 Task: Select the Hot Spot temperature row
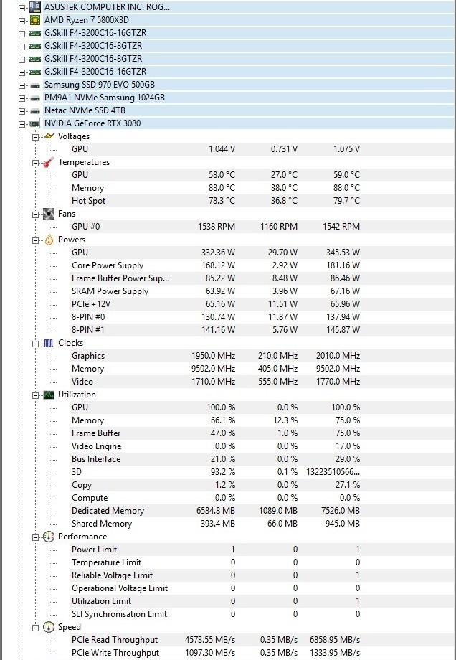pos(88,201)
